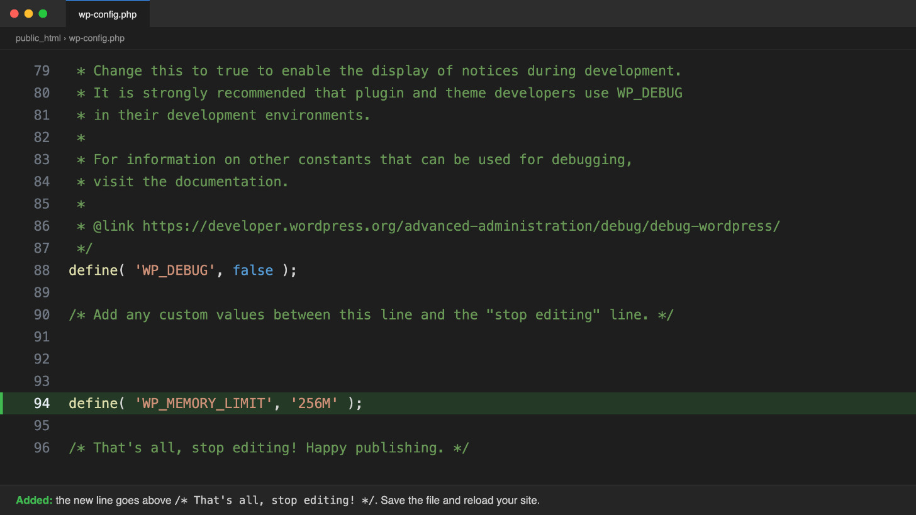This screenshot has height=515, width=916.
Task: Click the public_html breadcrumb segment
Action: [x=38, y=38]
